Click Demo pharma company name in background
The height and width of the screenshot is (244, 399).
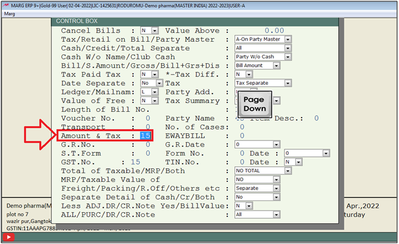(x=29, y=206)
